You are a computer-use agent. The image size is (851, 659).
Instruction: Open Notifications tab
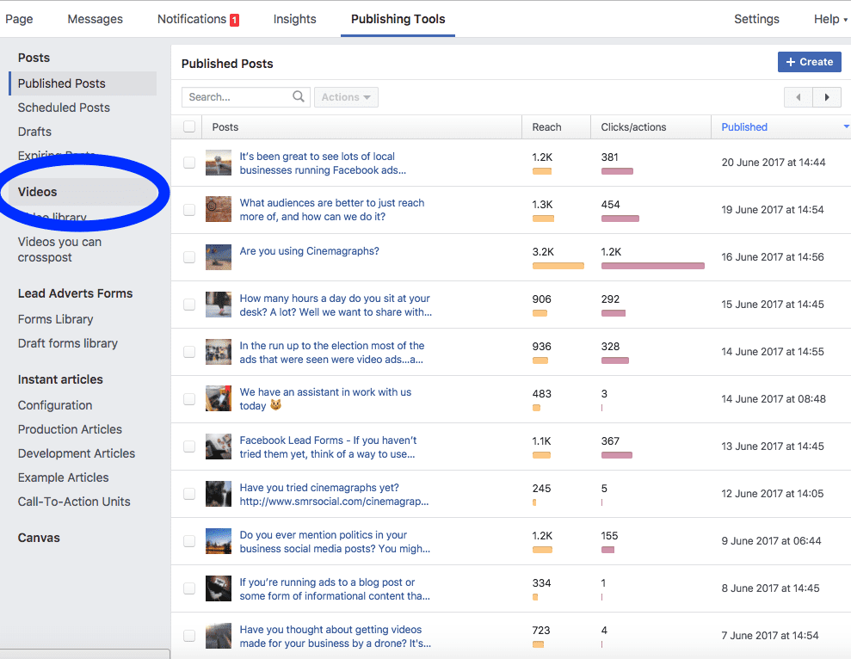[x=192, y=19]
